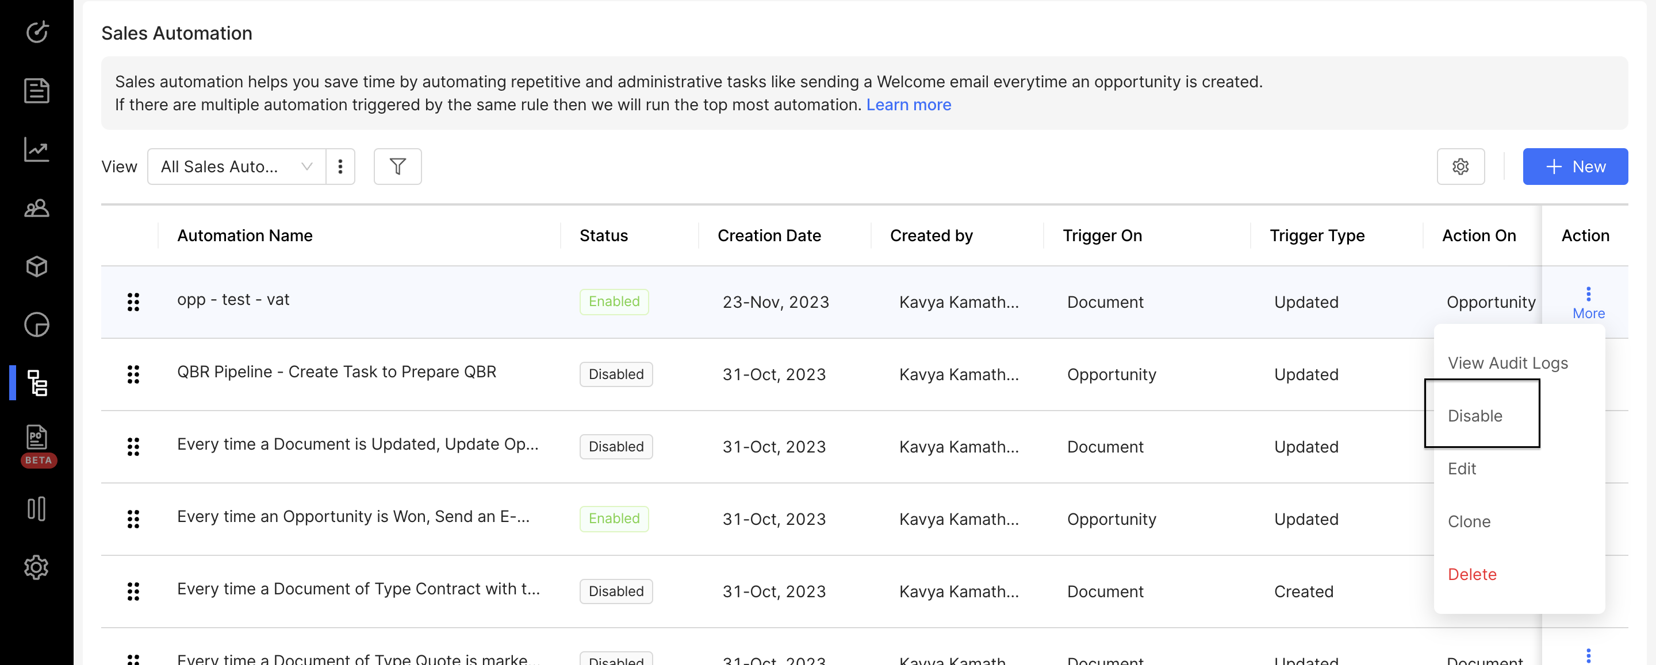The height and width of the screenshot is (665, 1656).
Task: Open table column settings gear button
Action: 1460,167
